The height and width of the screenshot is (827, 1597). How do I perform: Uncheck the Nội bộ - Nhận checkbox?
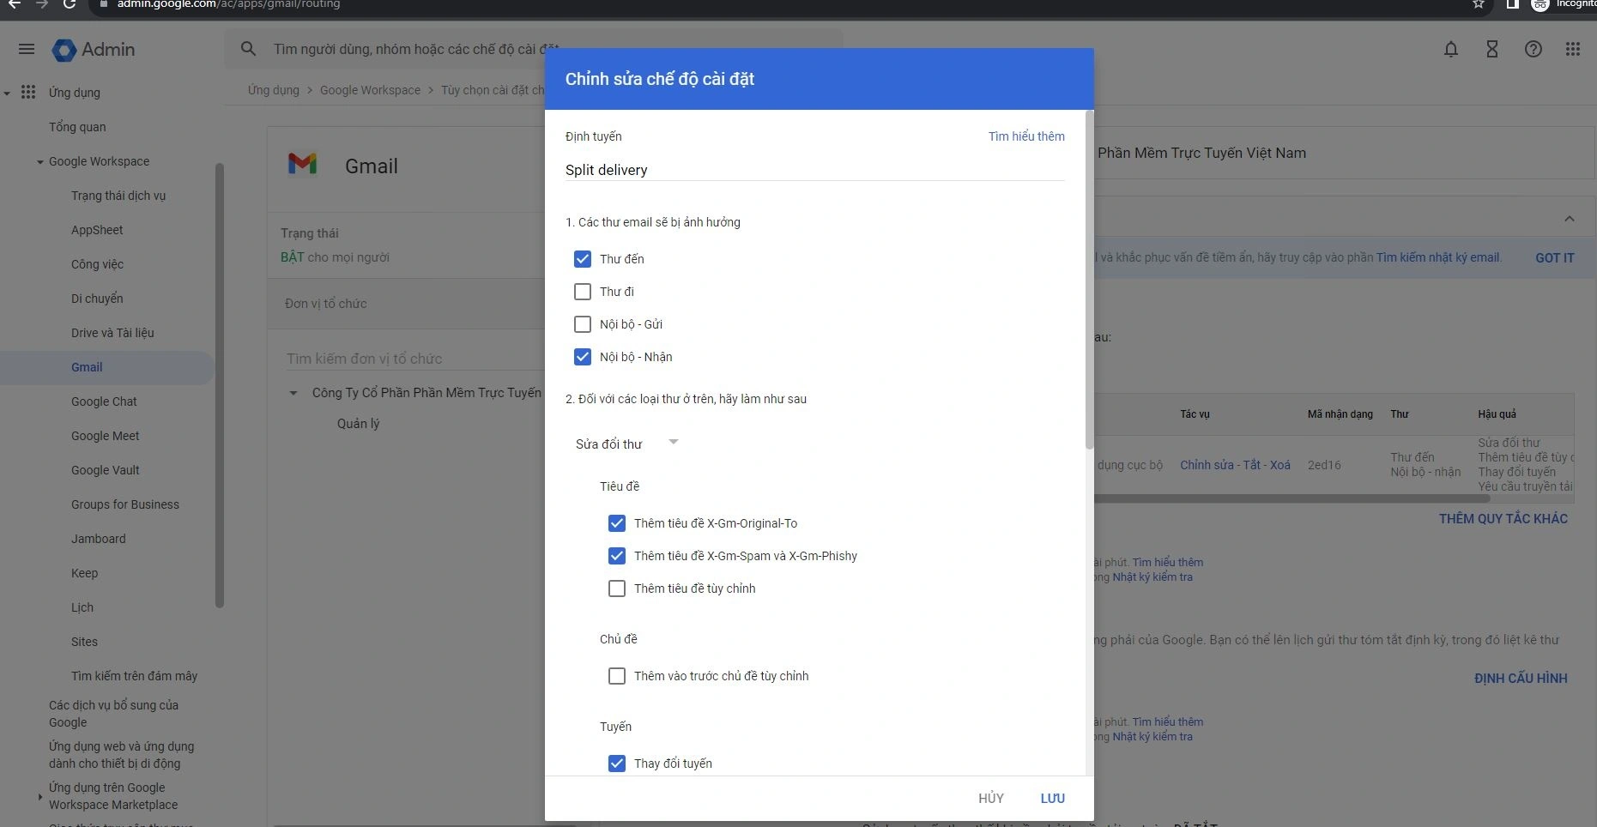(583, 357)
